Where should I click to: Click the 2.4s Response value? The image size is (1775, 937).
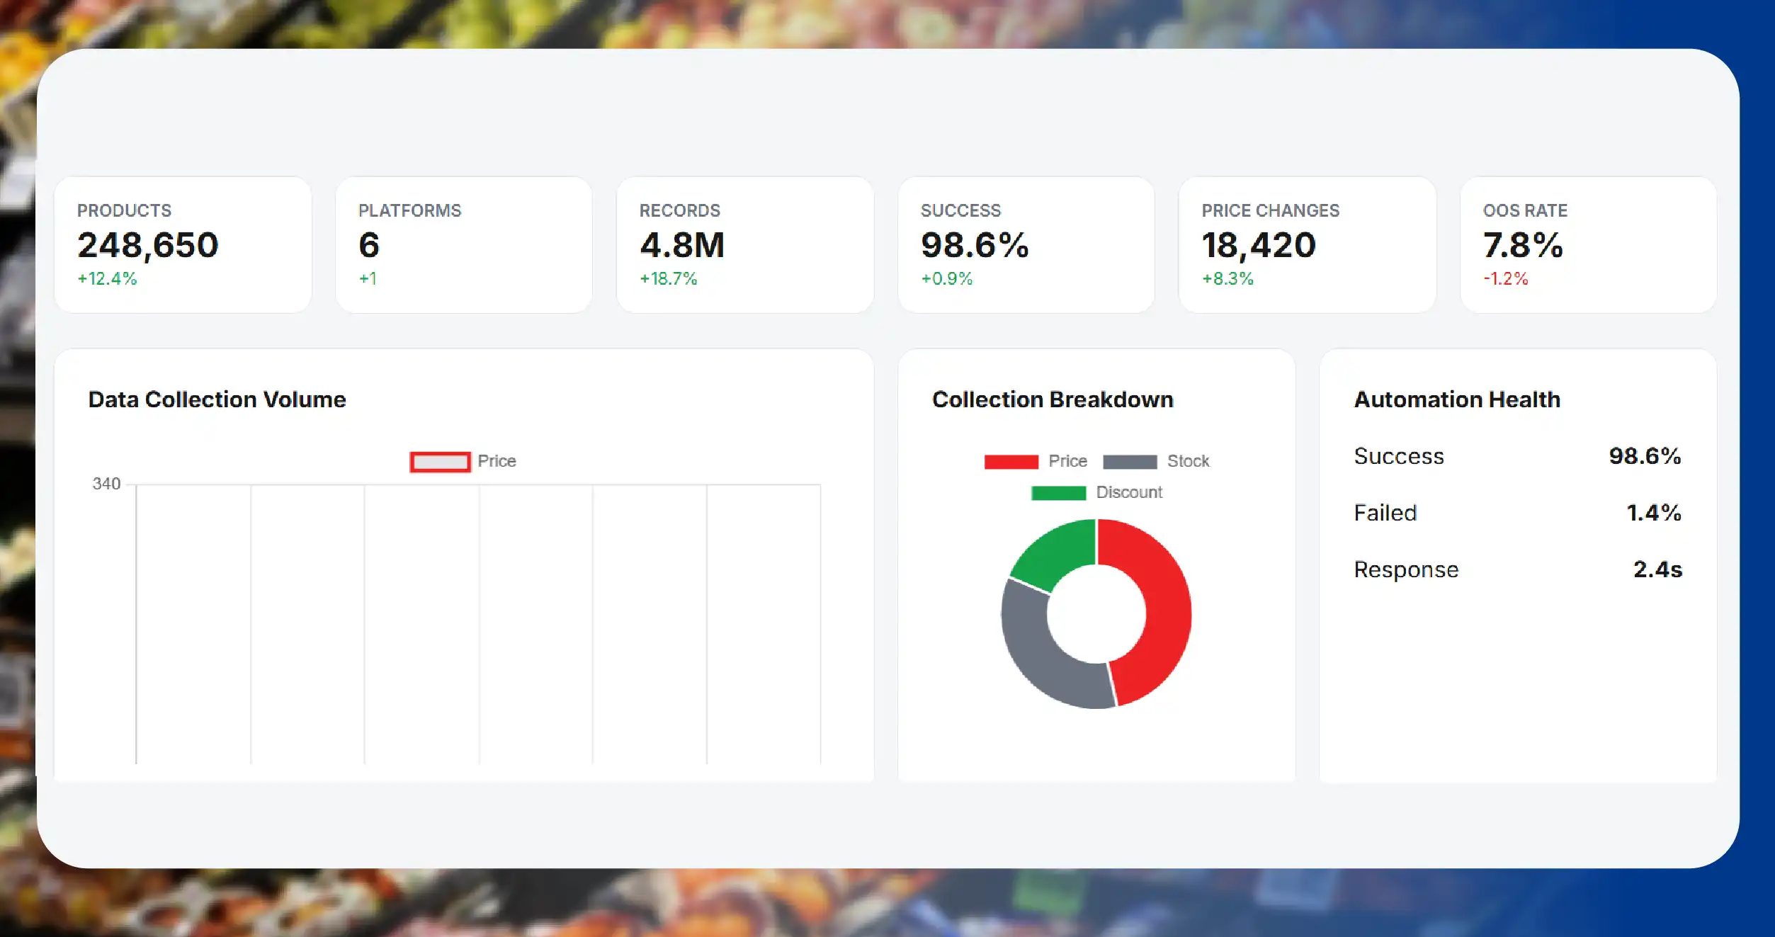(x=1657, y=570)
